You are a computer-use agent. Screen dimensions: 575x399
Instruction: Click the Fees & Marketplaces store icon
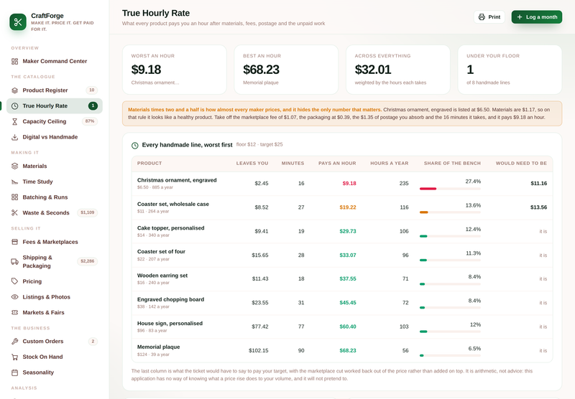(x=14, y=242)
